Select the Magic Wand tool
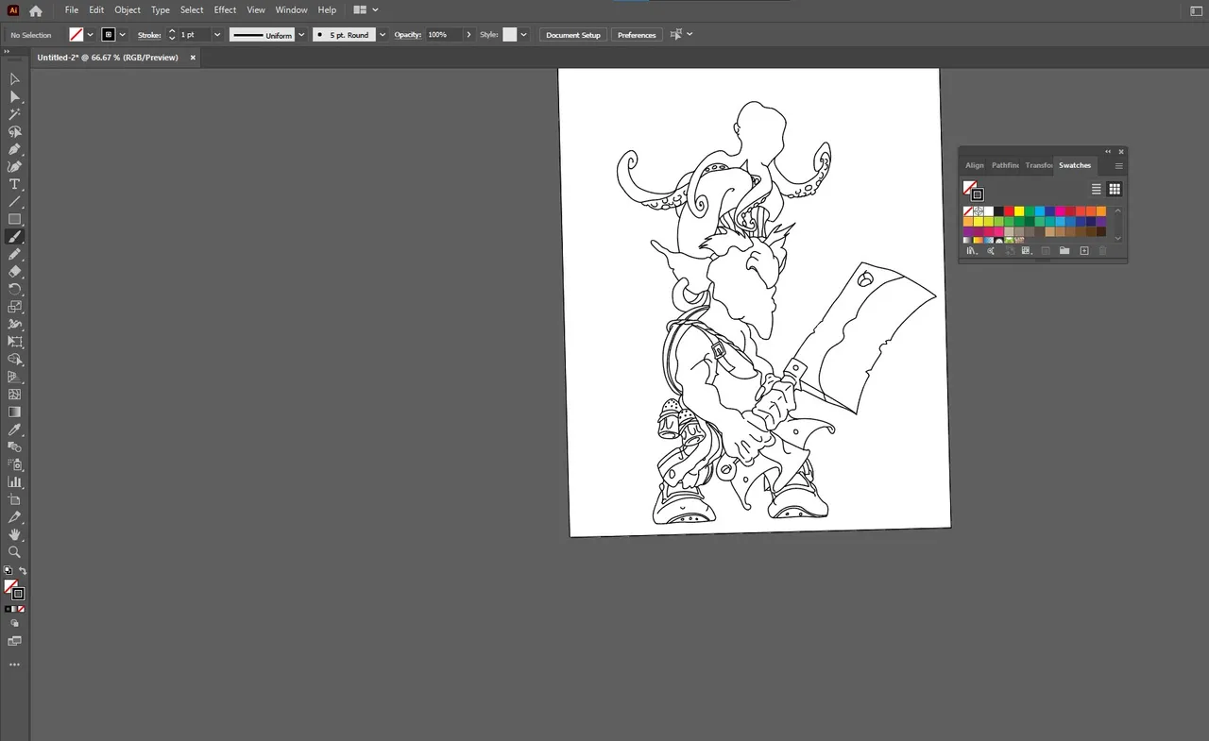The width and height of the screenshot is (1209, 741). point(14,114)
